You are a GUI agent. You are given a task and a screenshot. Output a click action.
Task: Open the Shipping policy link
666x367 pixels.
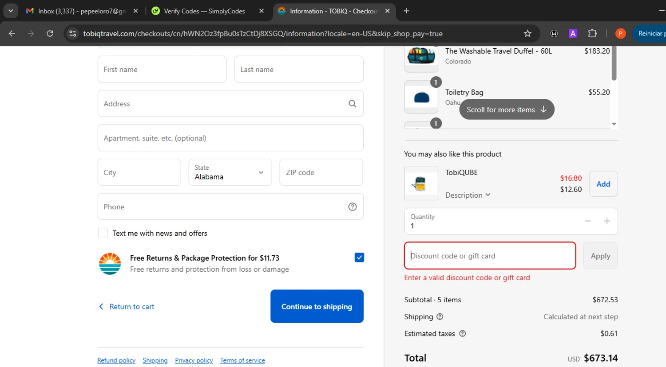tap(155, 360)
